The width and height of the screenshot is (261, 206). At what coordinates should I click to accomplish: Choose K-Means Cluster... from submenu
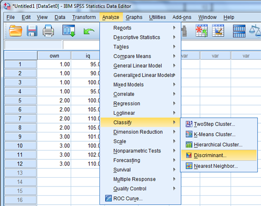219,134
